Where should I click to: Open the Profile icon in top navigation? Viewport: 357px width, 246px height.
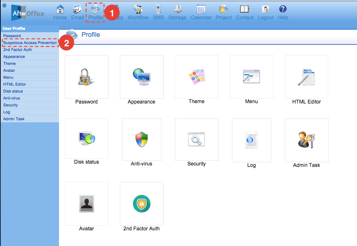coord(95,9)
